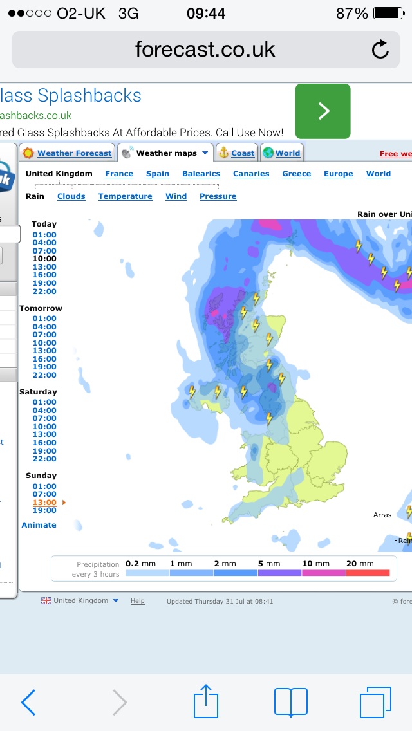Select Sunday 13:00 forecast time
The image size is (412, 731).
[44, 503]
